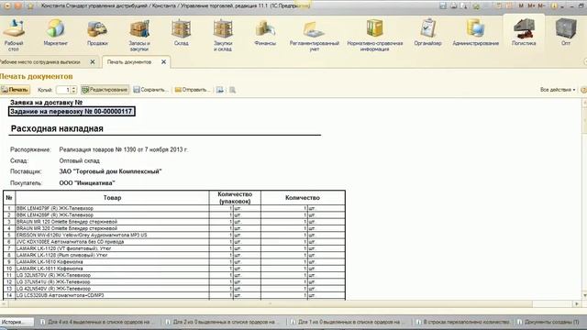Open the Логистика section

click(524, 33)
